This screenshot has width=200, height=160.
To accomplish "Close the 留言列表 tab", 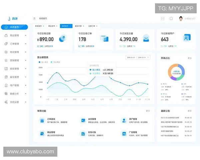I will pos(83,26).
